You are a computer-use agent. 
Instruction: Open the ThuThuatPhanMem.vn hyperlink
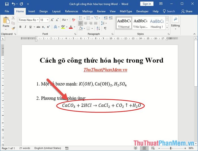click(x=106, y=70)
